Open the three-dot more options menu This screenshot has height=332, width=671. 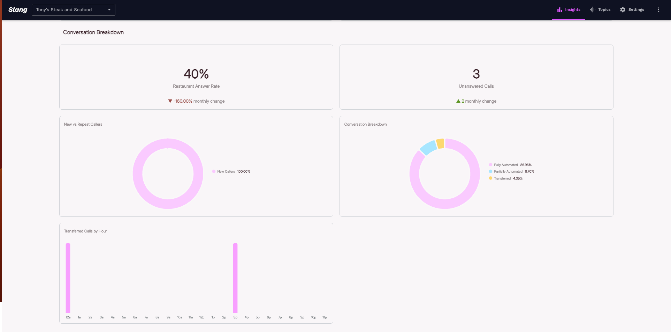click(x=658, y=10)
